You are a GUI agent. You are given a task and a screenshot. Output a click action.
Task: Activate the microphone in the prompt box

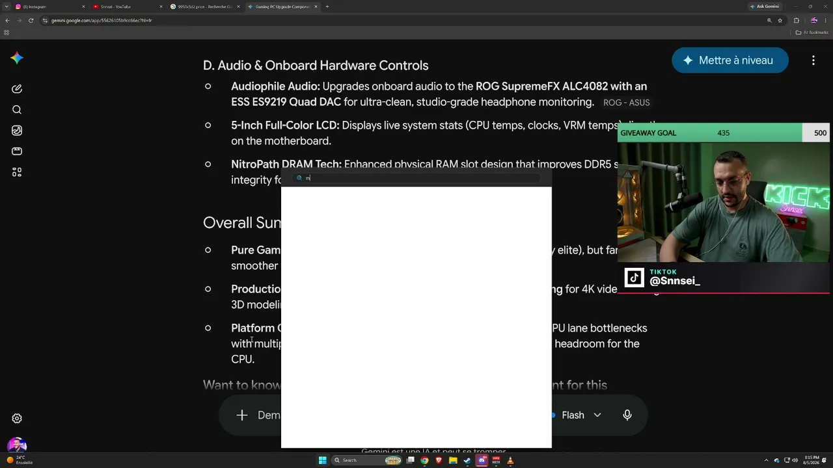point(627,415)
